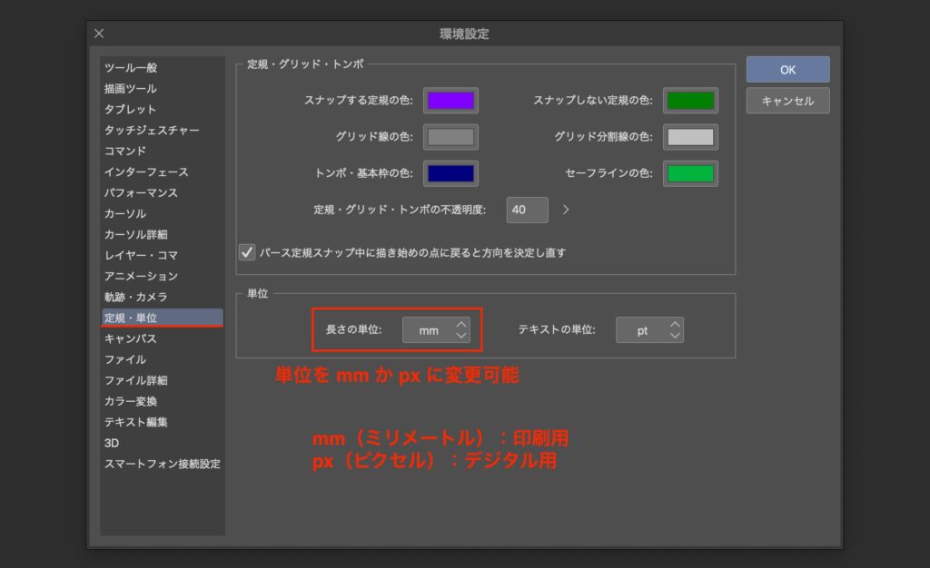930x568 pixels.
Task: Click the OK button
Action: click(x=787, y=70)
